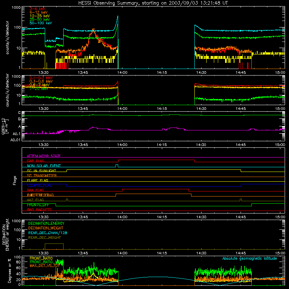Click the A0.01 label on GOES axis
Viewport: 289px width, 289px height.
pyautogui.click(x=15, y=140)
